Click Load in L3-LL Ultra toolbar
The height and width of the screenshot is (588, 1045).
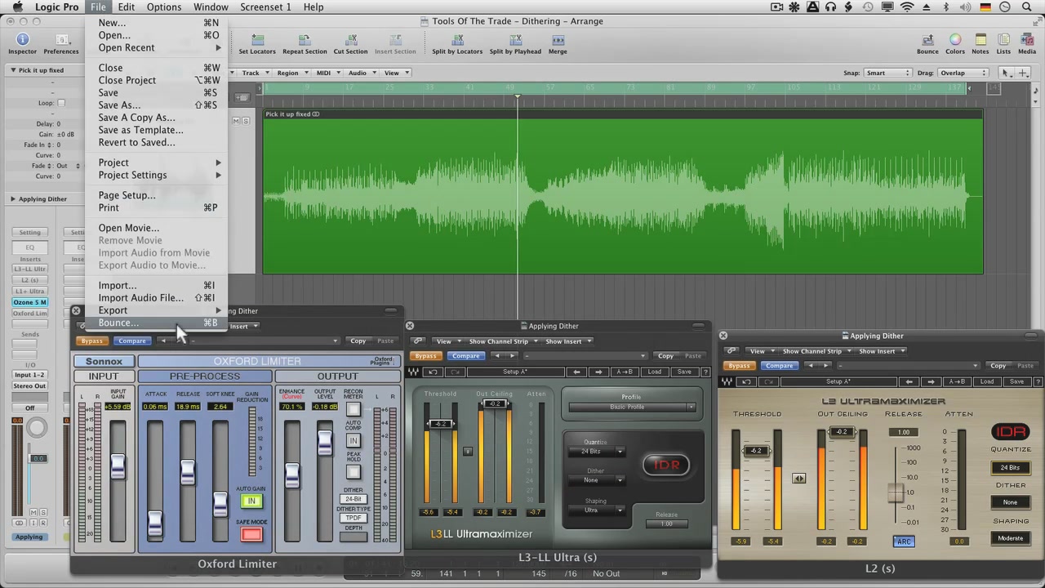[x=655, y=372]
